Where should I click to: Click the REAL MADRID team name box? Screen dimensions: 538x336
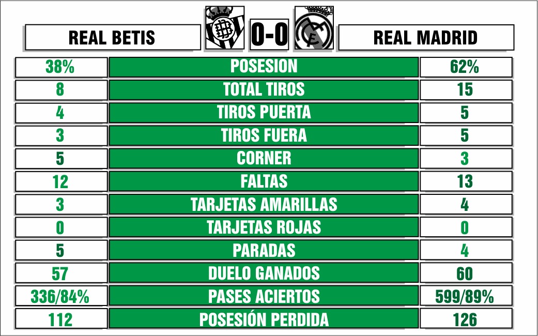(x=426, y=37)
